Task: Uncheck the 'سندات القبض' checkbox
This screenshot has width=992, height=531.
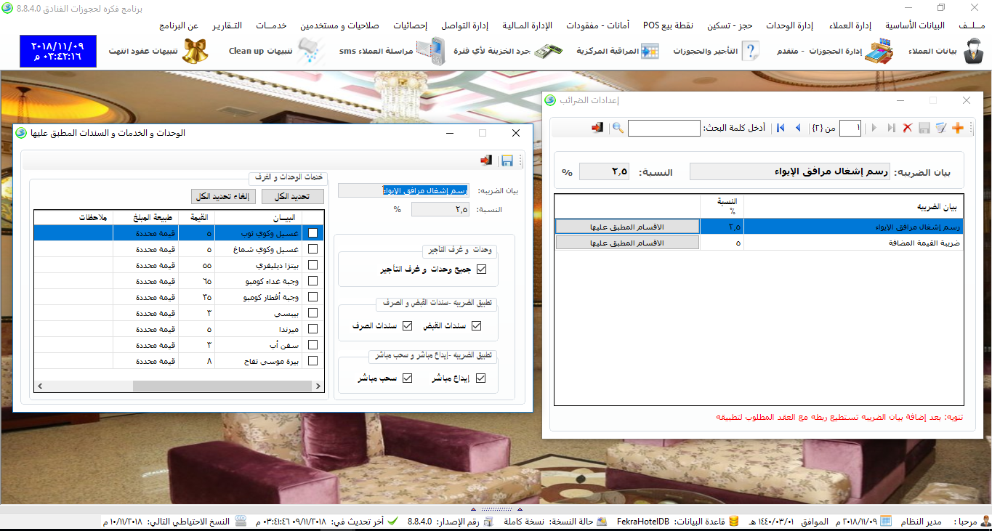Action: point(477,326)
